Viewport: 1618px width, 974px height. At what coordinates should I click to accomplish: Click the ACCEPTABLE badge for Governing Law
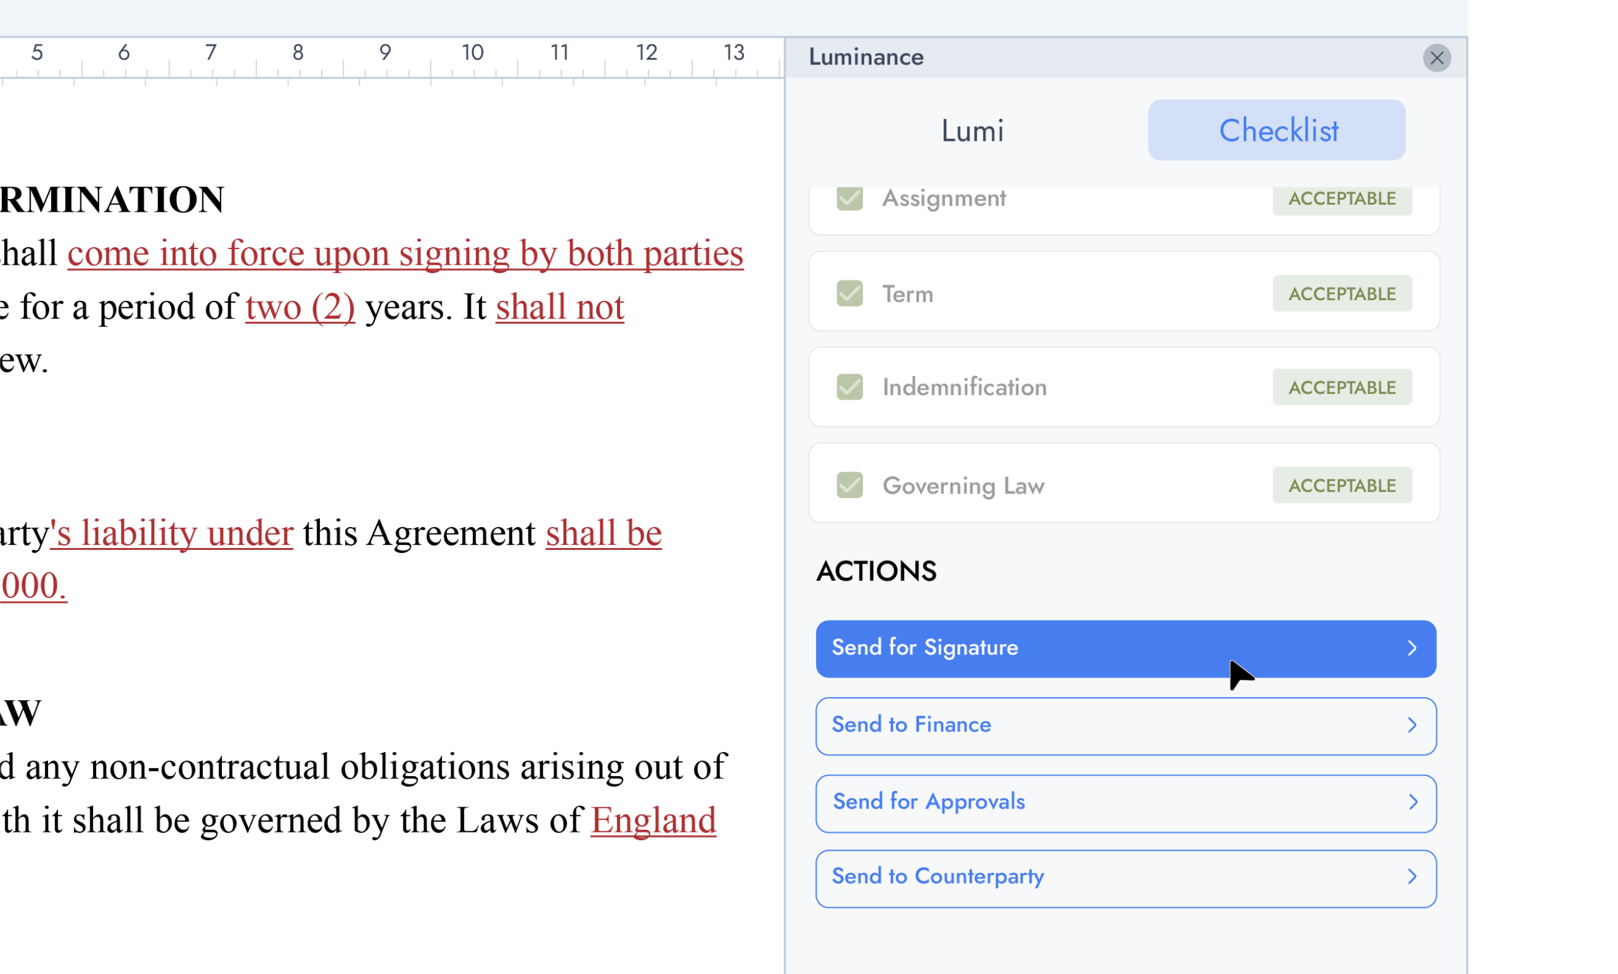click(x=1341, y=485)
